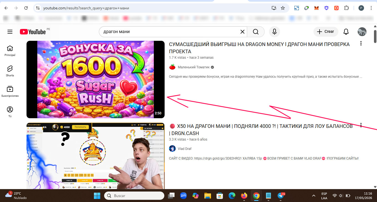Start voice search with the microphone

point(275,32)
